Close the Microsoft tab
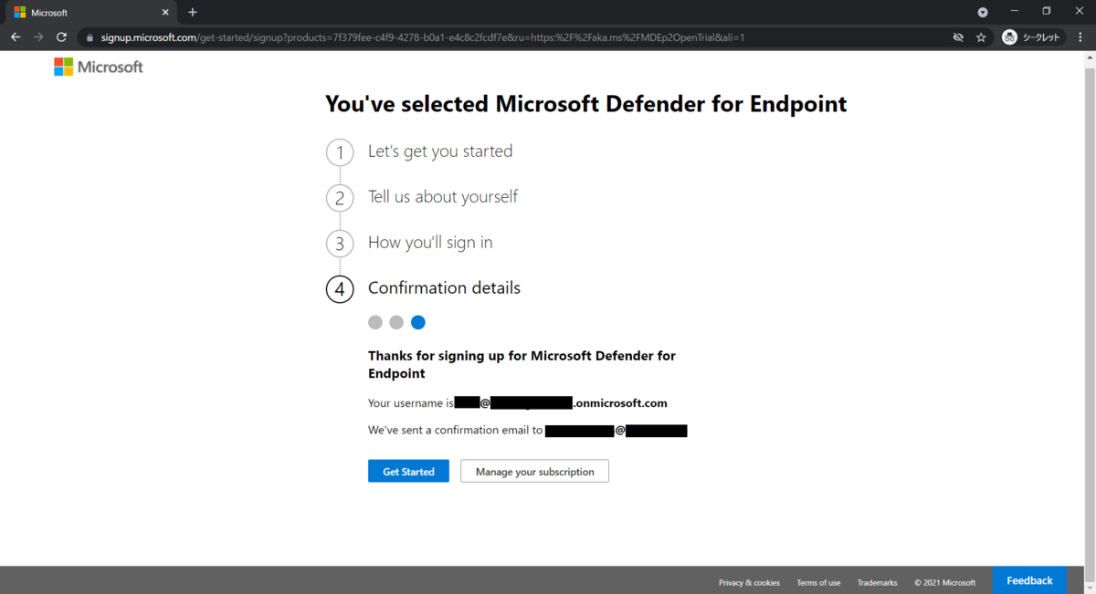The height and width of the screenshot is (594, 1096). coord(167,13)
